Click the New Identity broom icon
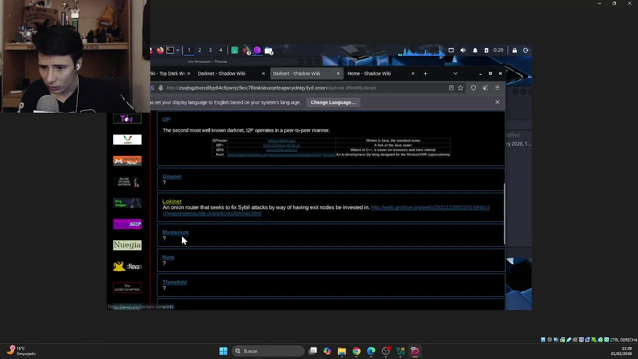 click(x=485, y=88)
